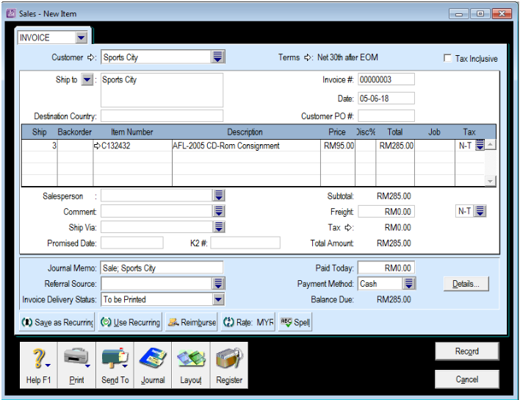
Task: Click the Reimburse button
Action: pyautogui.click(x=191, y=323)
